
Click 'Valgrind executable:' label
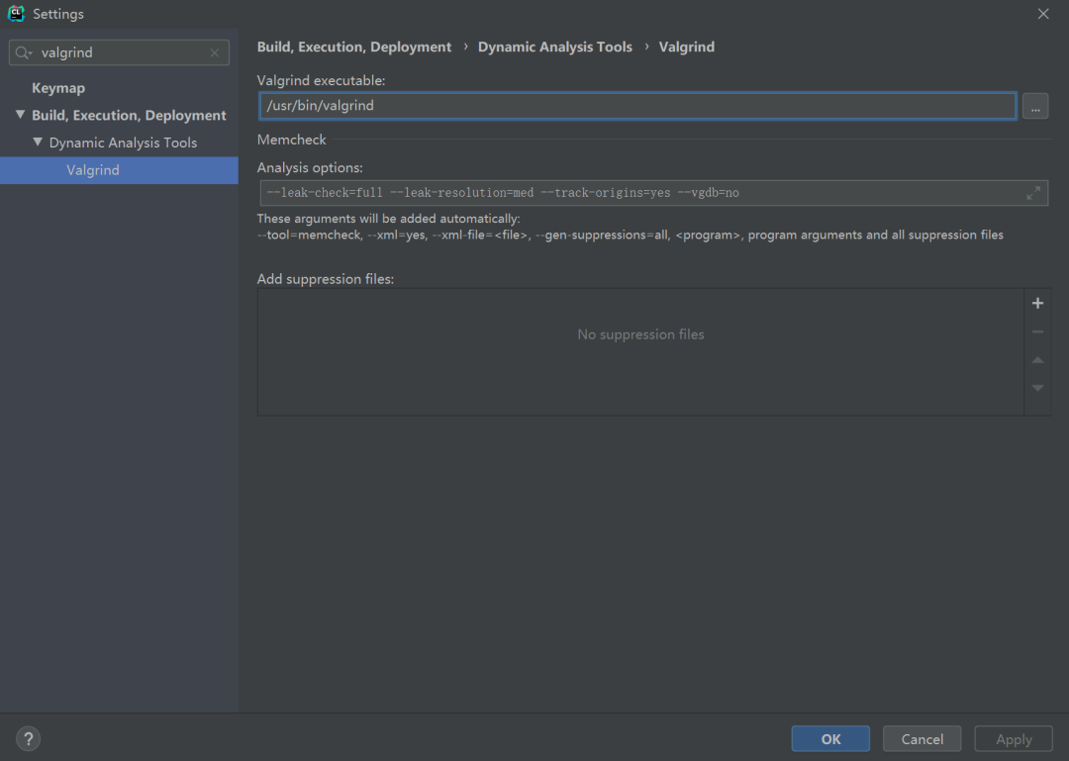coord(321,80)
